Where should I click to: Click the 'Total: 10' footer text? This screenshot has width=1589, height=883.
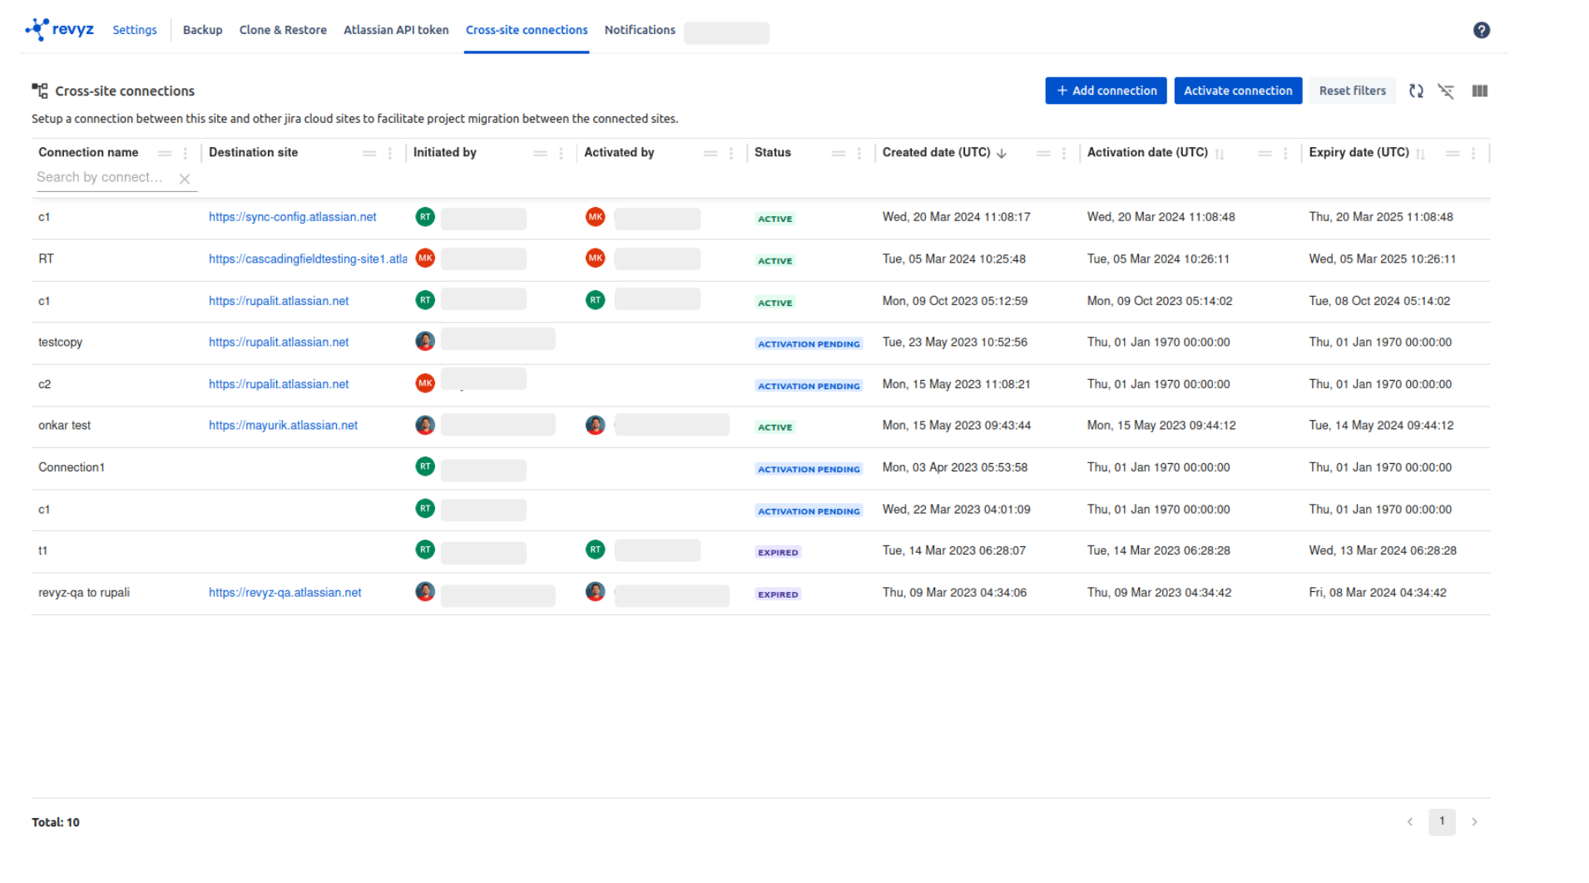click(56, 822)
